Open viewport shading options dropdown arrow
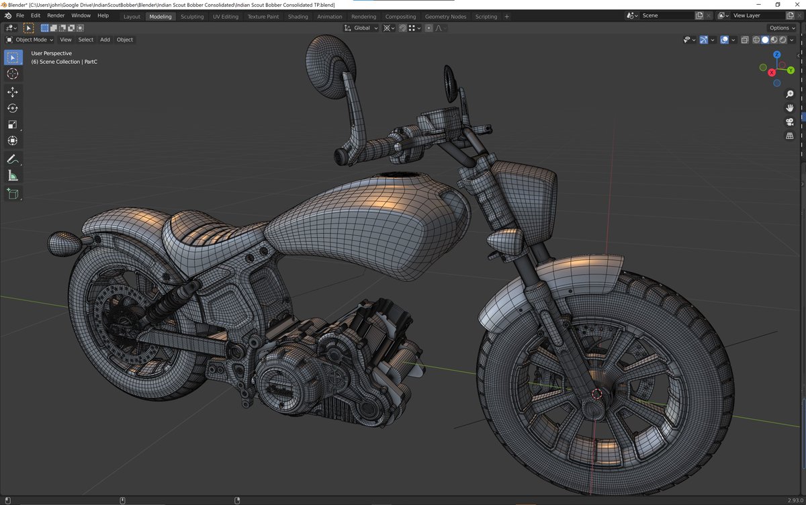 [x=792, y=40]
